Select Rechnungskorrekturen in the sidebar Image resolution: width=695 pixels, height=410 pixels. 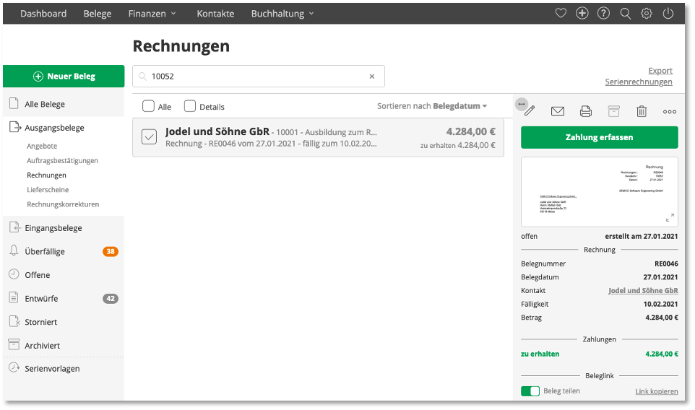coord(63,204)
